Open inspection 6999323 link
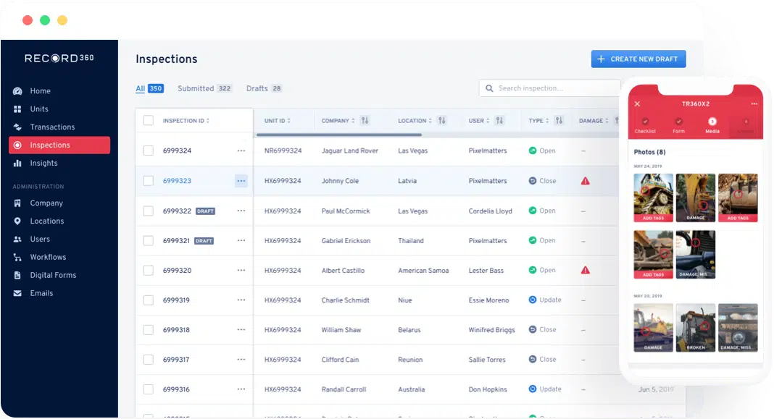774x419 pixels. 177,181
